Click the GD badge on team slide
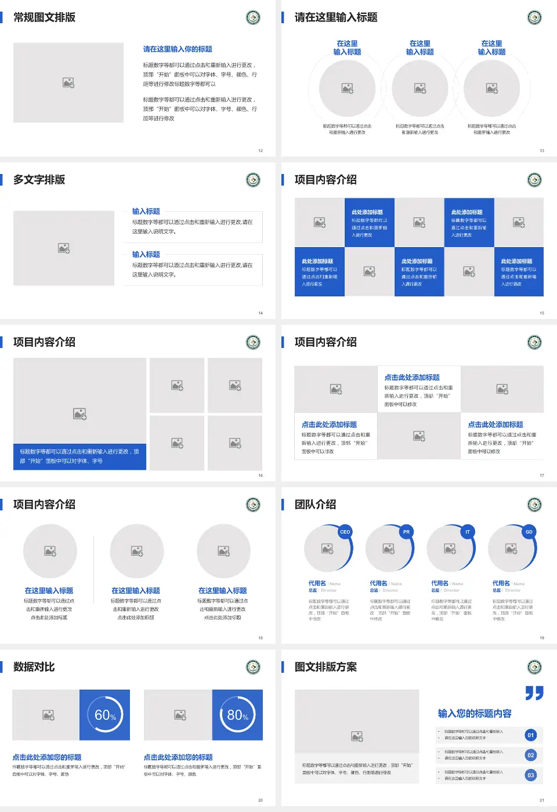Screen dimensions: 557x812 [529, 532]
